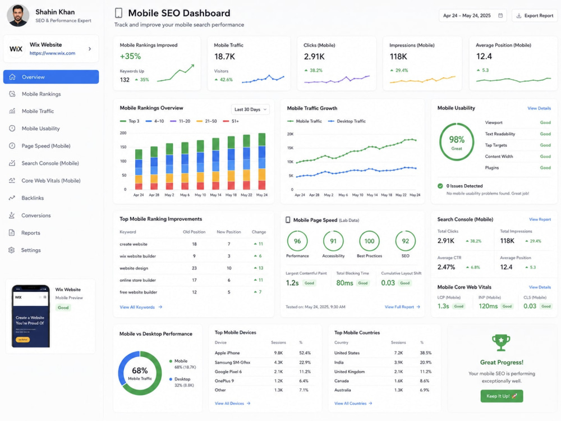Open View Report in Search Console card
561x421 pixels.
(x=540, y=219)
